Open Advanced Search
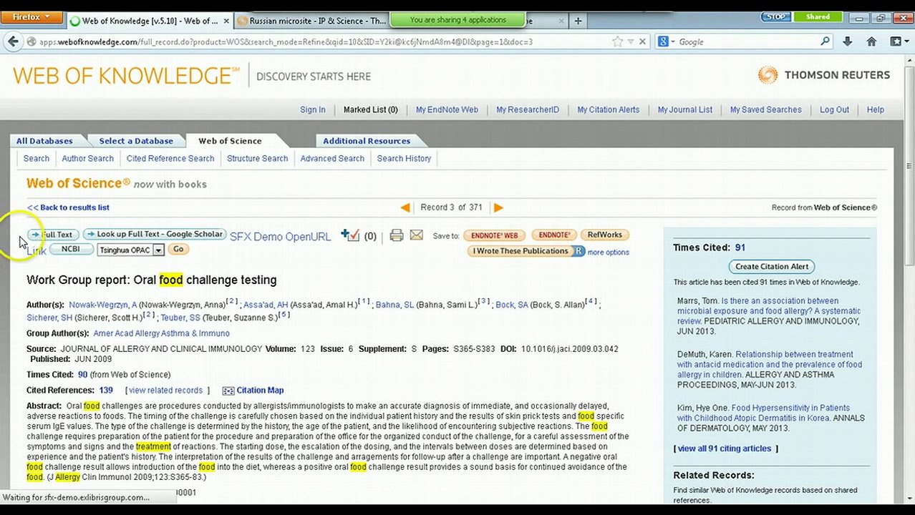This screenshot has height=515, width=915. click(x=332, y=158)
